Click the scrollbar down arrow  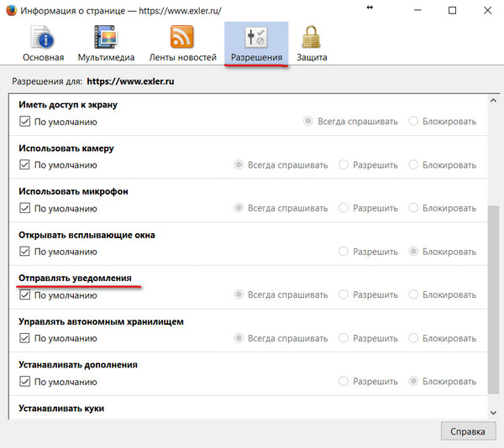494,412
